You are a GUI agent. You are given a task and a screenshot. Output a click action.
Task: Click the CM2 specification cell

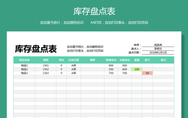pyautogui.click(x=46, y=69)
